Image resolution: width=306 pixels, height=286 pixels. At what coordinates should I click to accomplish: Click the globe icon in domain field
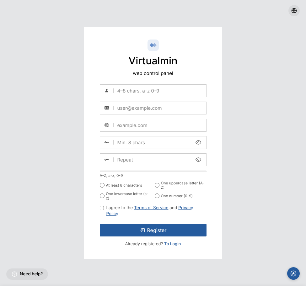pyautogui.click(x=107, y=125)
